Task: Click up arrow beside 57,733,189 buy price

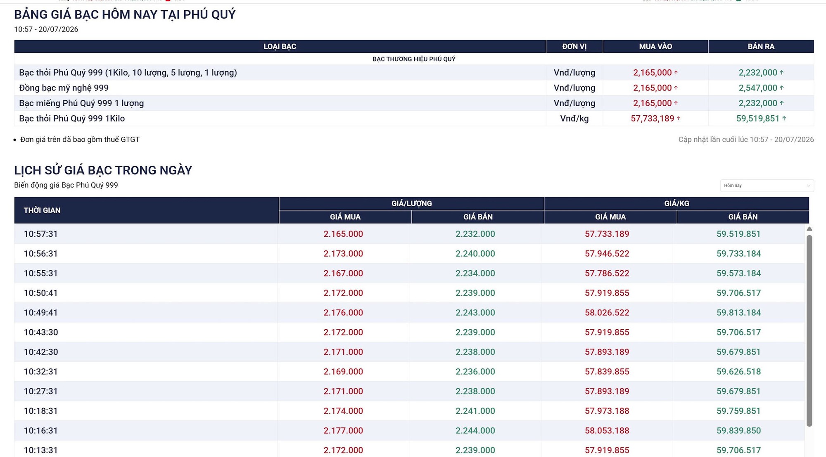Action: (x=678, y=118)
